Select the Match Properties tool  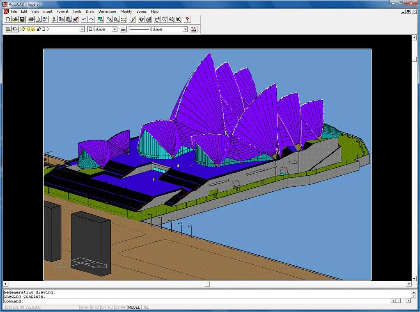point(75,19)
